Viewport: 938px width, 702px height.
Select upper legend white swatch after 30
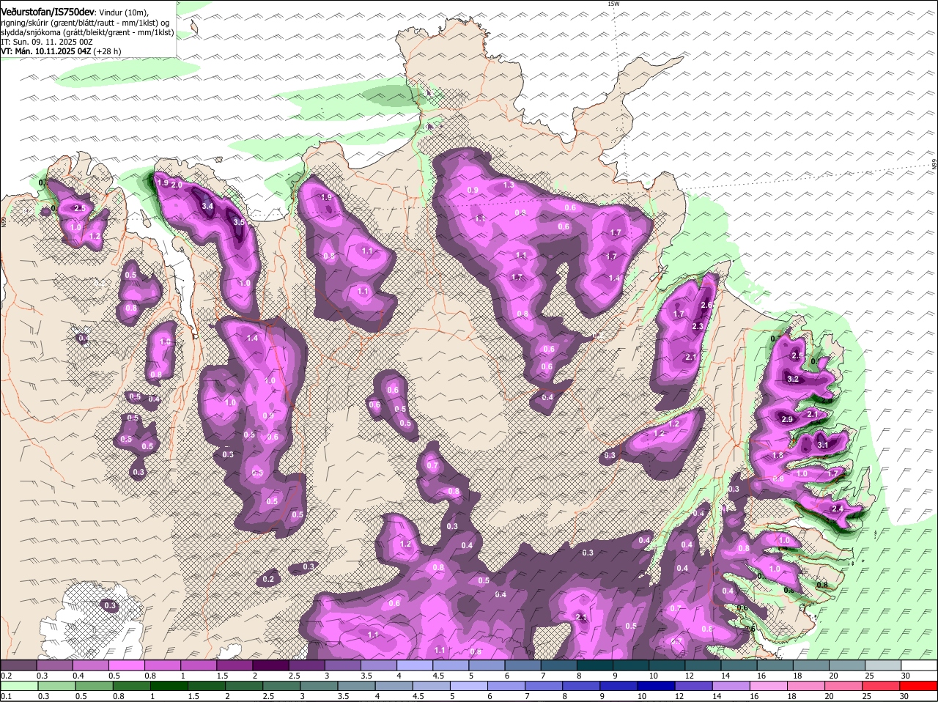[919, 665]
